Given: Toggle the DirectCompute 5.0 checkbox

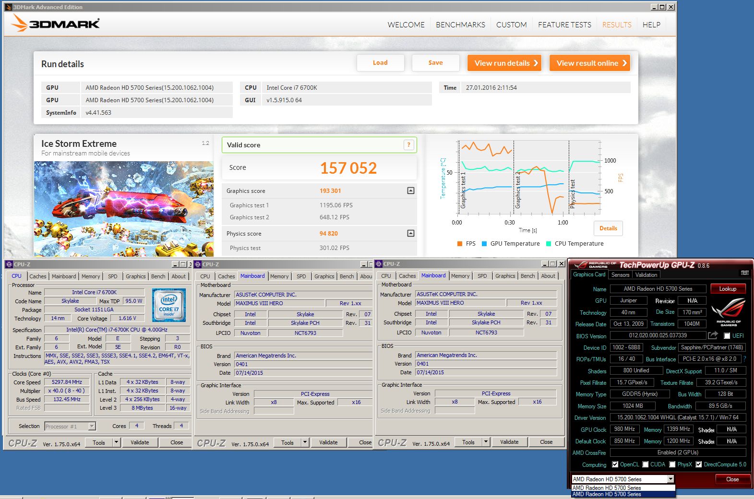Looking at the screenshot, I should click(x=699, y=464).
